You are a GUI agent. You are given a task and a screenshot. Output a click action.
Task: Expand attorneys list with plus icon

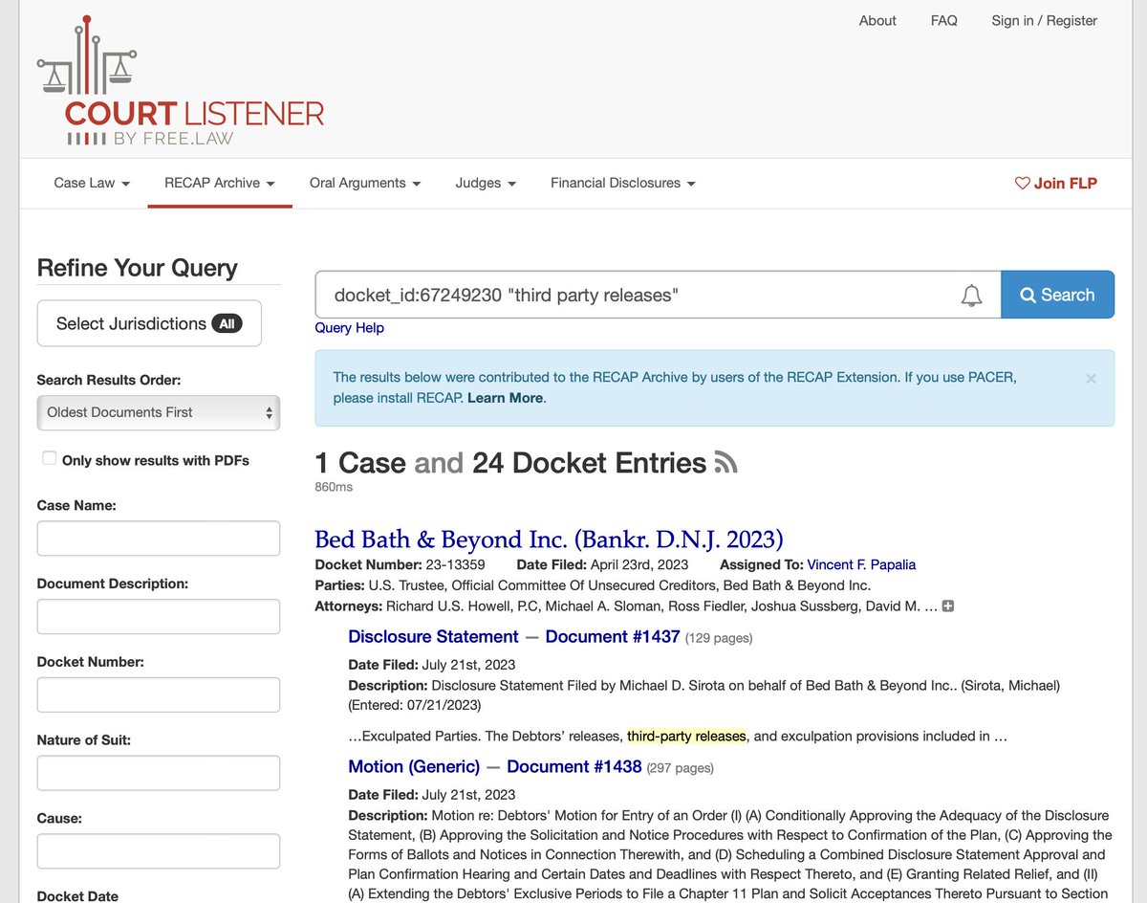[947, 606]
